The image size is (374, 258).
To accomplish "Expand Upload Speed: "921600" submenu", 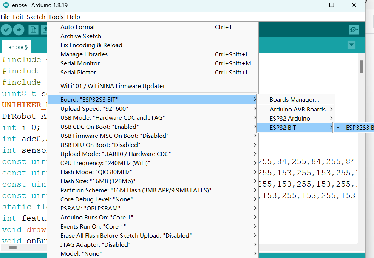I will [x=153, y=108].
